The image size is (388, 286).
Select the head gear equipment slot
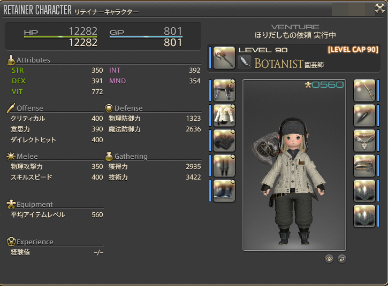(224, 90)
